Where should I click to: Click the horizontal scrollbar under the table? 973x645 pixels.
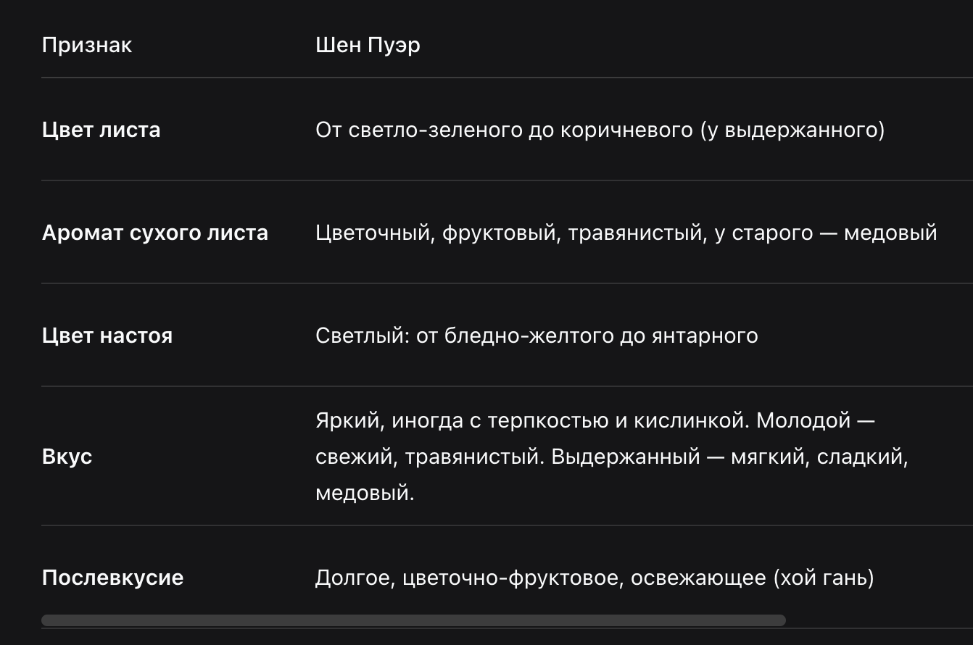413,620
